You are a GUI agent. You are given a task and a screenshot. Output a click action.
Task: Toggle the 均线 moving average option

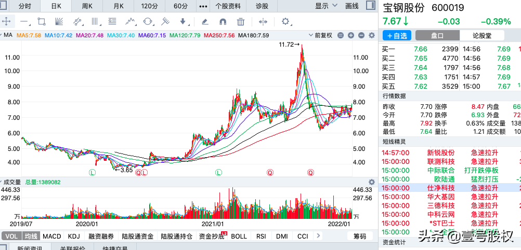31,237
